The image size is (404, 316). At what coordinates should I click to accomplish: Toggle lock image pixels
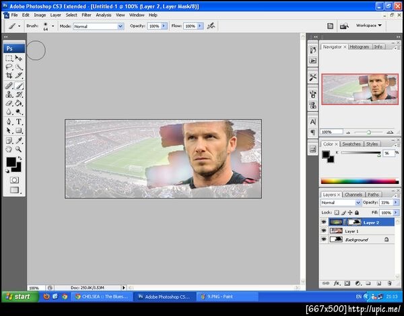tap(343, 213)
